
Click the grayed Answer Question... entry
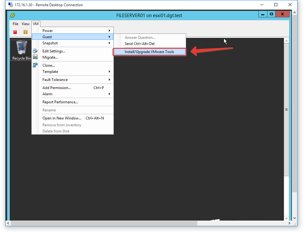pyautogui.click(x=150, y=38)
